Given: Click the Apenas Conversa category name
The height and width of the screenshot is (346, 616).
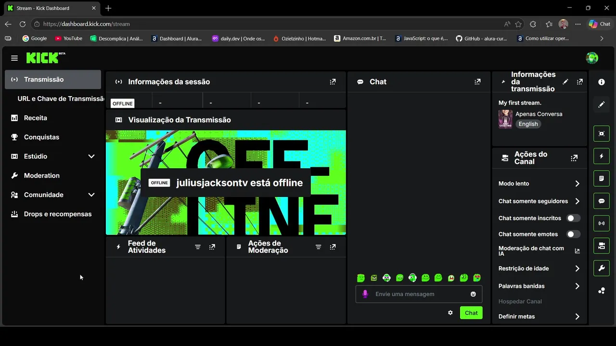Looking at the screenshot, I should pos(539,114).
